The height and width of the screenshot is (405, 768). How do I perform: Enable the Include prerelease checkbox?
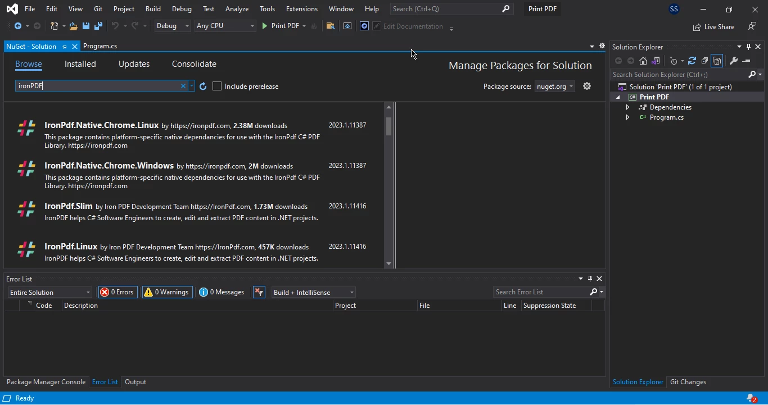coord(217,87)
